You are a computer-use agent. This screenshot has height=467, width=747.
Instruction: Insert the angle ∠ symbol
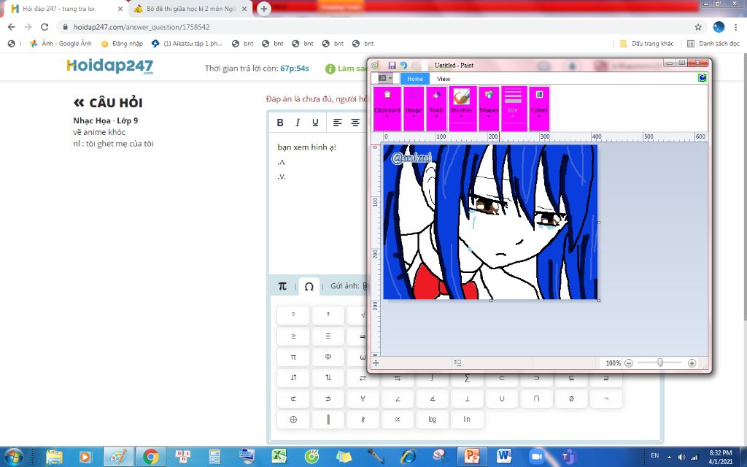click(398, 398)
